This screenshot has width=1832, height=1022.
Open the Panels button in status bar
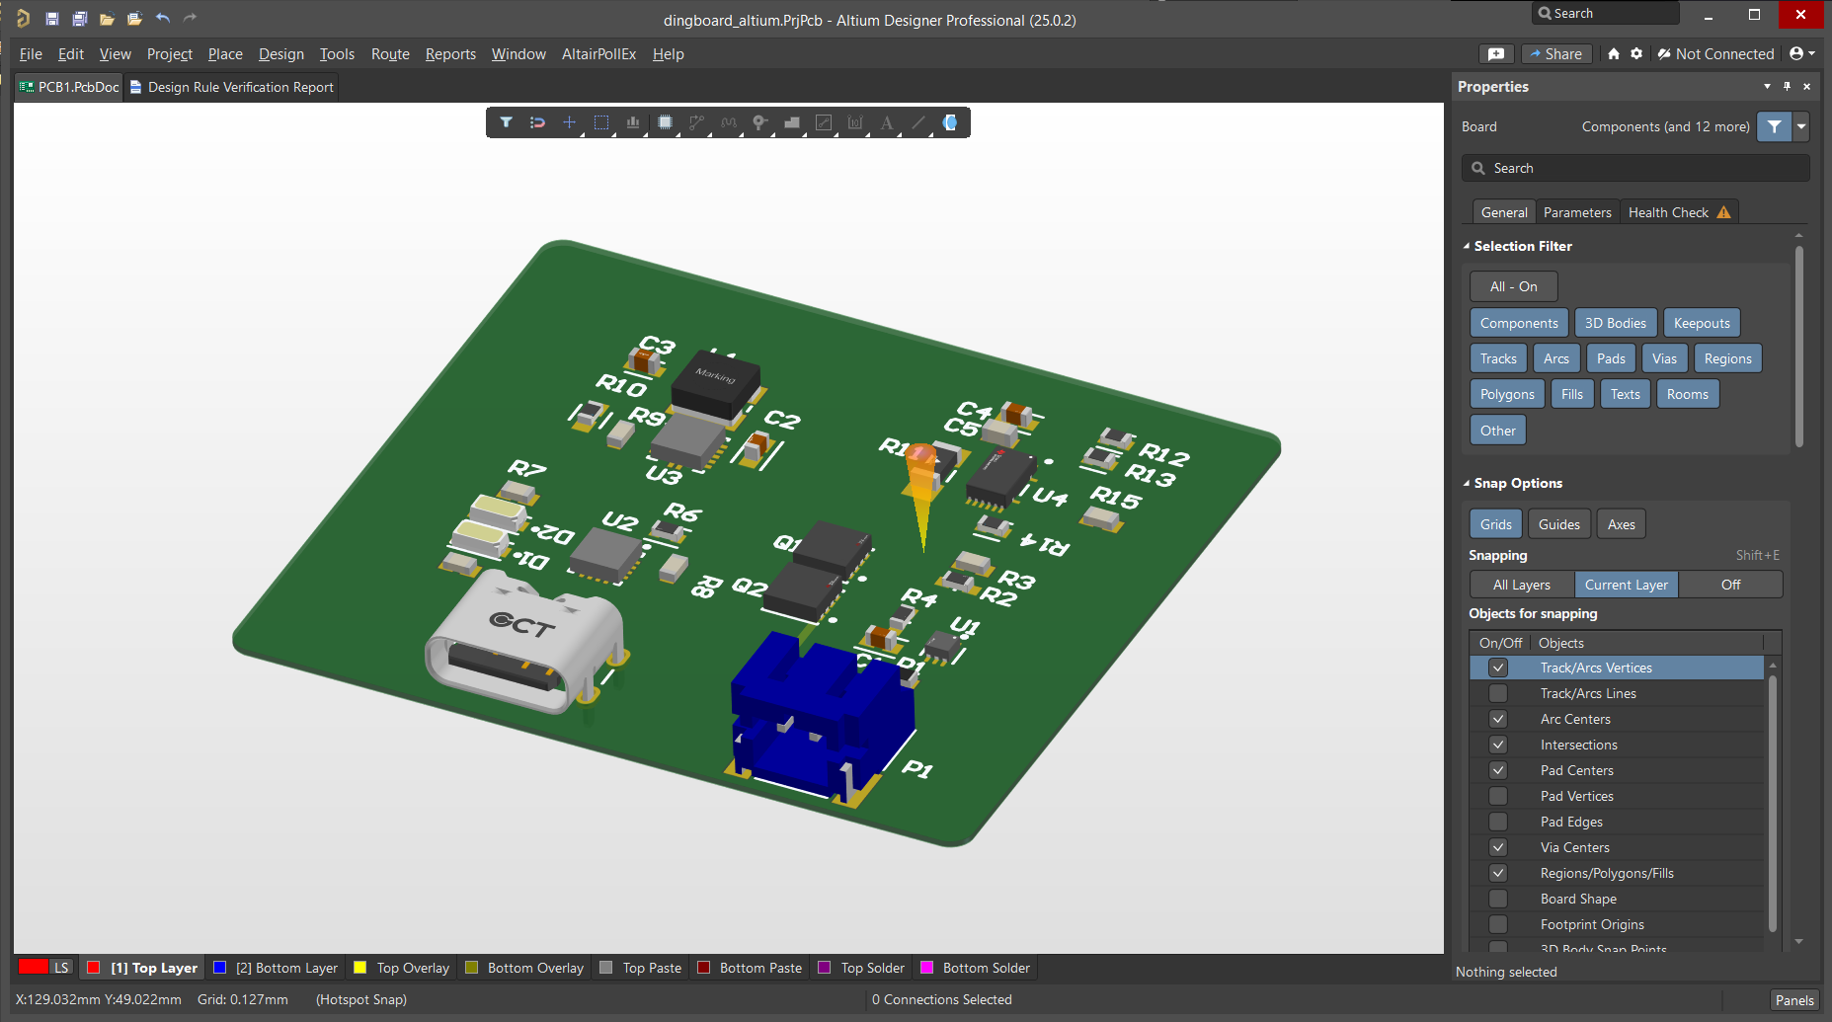1793,1000
